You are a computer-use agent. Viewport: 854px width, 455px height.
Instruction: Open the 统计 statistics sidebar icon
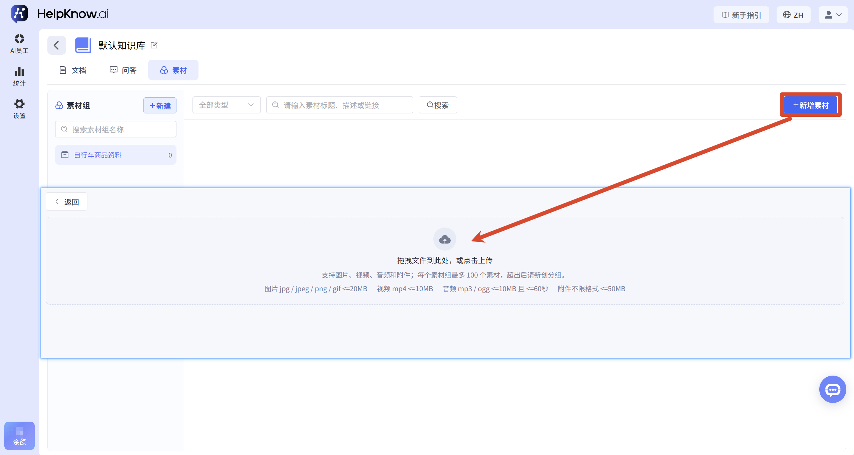click(x=19, y=77)
